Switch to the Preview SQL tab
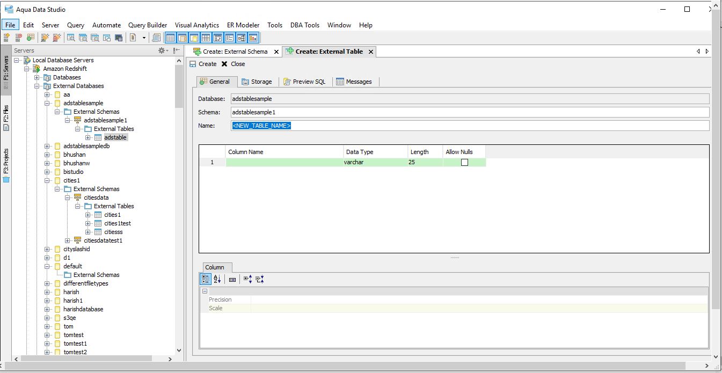 click(304, 82)
